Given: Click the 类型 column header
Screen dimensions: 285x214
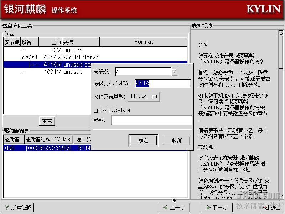Looking at the screenshot, I should pyautogui.click(x=81, y=42).
